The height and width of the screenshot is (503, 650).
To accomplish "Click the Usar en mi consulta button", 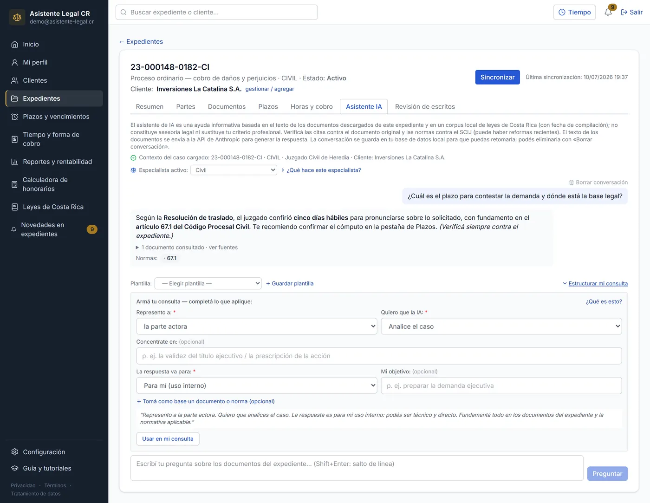I will pyautogui.click(x=168, y=439).
